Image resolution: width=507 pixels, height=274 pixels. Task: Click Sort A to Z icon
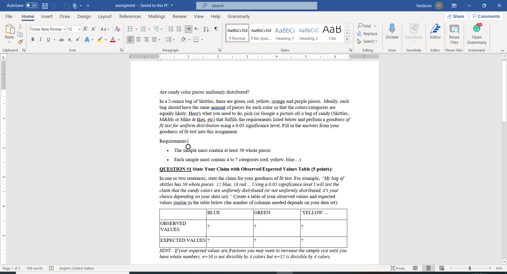[x=206, y=29]
